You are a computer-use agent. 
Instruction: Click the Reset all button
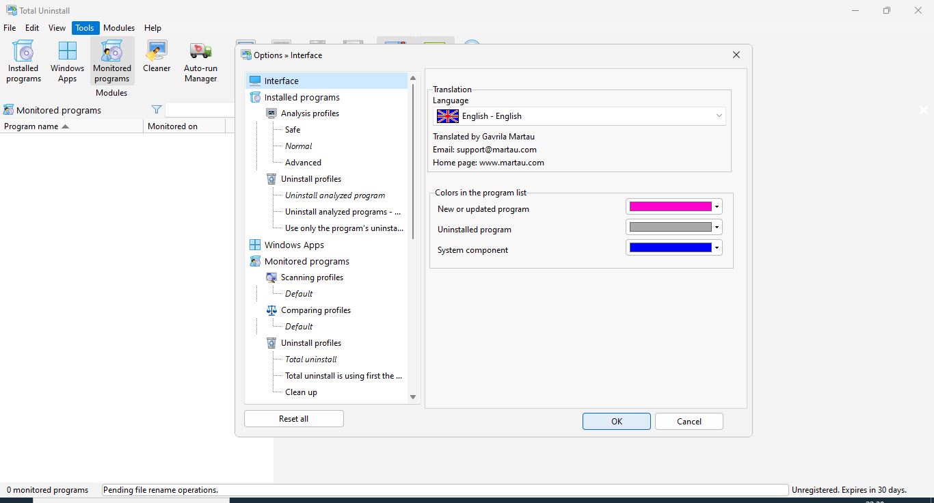(x=294, y=418)
